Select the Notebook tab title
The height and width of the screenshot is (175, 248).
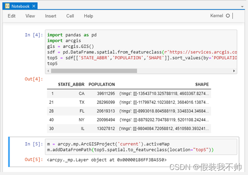pyautogui.click(x=20, y=6)
